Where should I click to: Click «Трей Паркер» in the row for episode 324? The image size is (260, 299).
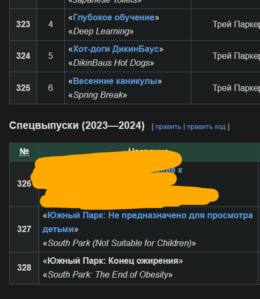(236, 56)
